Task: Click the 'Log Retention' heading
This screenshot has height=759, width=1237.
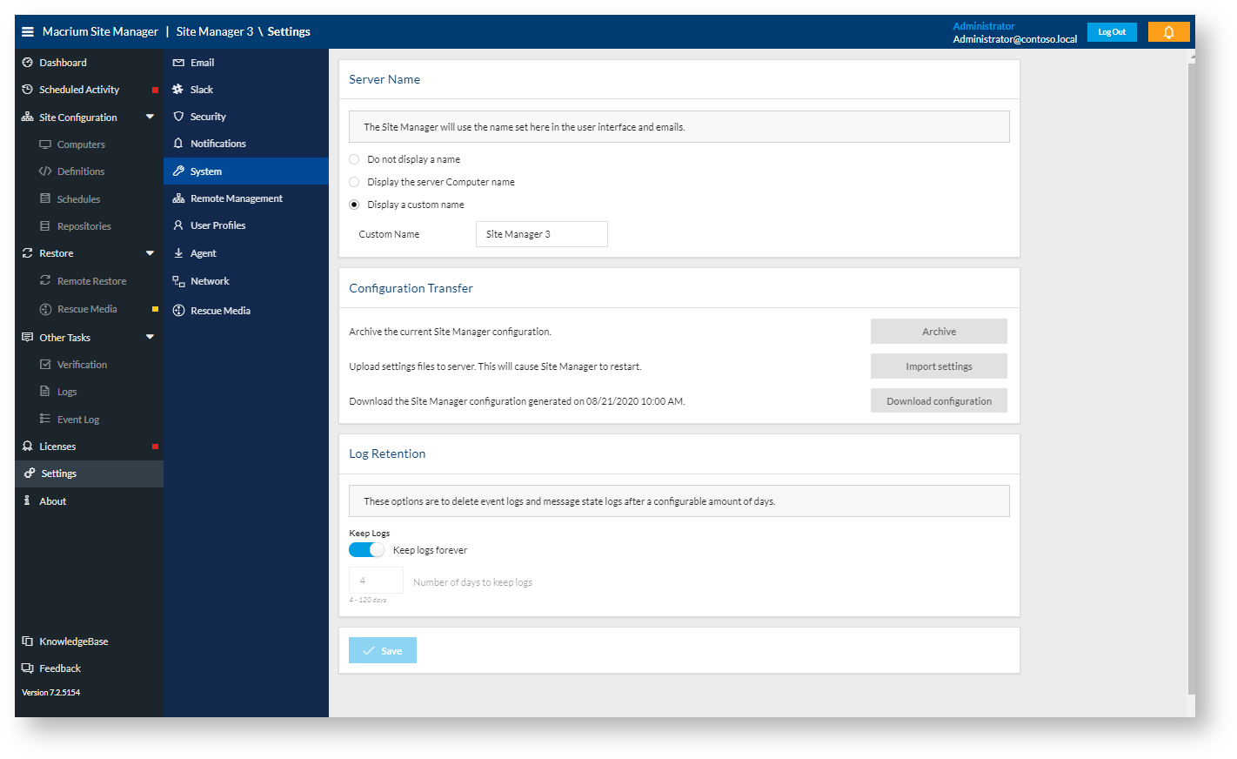Action: pyautogui.click(x=387, y=453)
